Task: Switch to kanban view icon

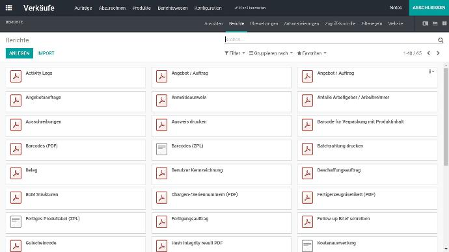Action: [425, 23]
